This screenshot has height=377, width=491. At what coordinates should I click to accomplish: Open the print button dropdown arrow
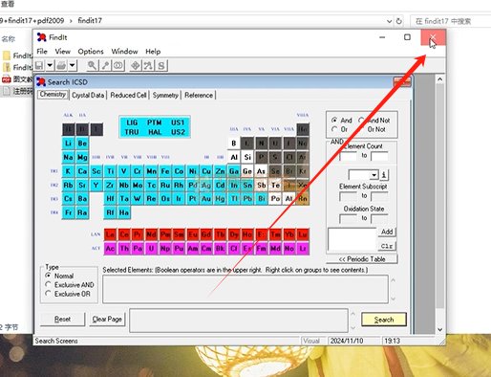pos(73,66)
